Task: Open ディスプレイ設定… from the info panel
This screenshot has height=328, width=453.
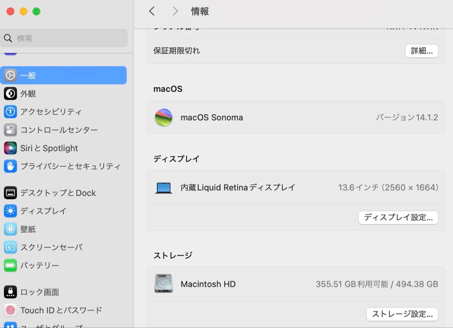Action: pyautogui.click(x=398, y=217)
